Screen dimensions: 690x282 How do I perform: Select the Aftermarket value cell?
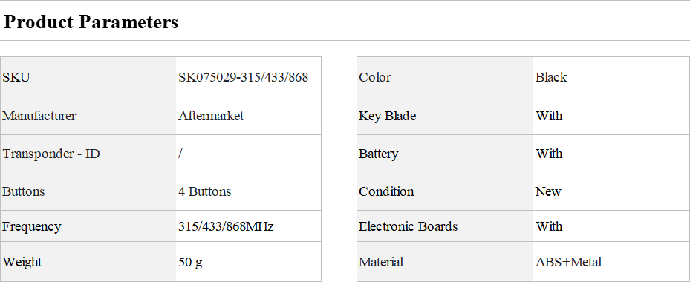tap(249, 116)
